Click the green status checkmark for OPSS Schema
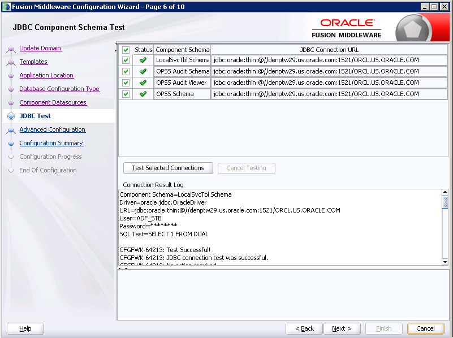 coord(143,94)
